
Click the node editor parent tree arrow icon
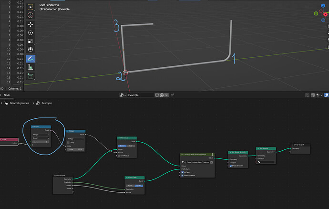pyautogui.click(x=307, y=95)
